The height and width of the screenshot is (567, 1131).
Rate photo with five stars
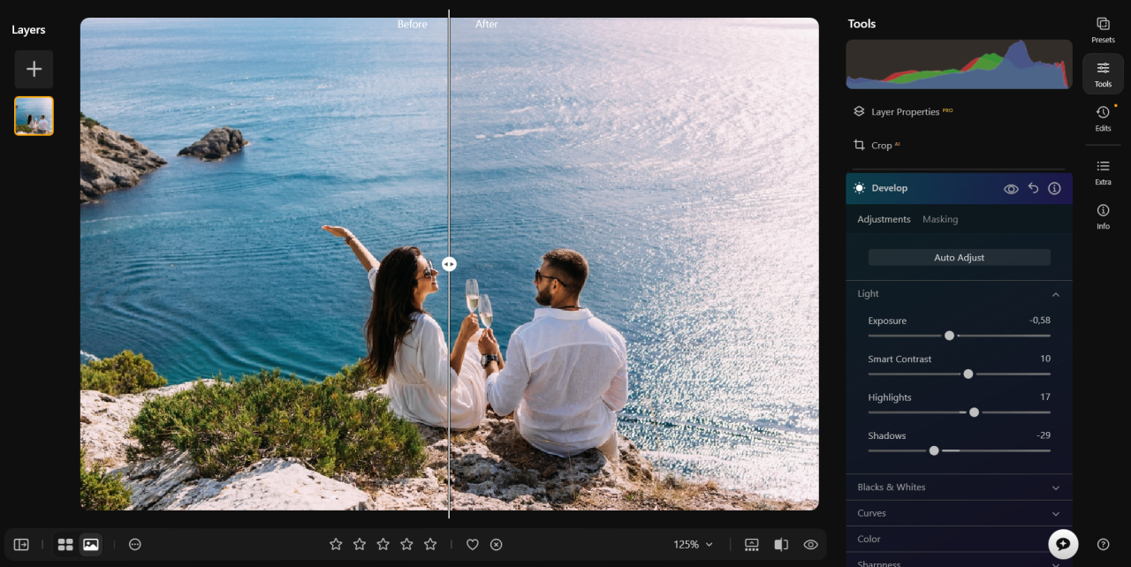click(x=430, y=545)
